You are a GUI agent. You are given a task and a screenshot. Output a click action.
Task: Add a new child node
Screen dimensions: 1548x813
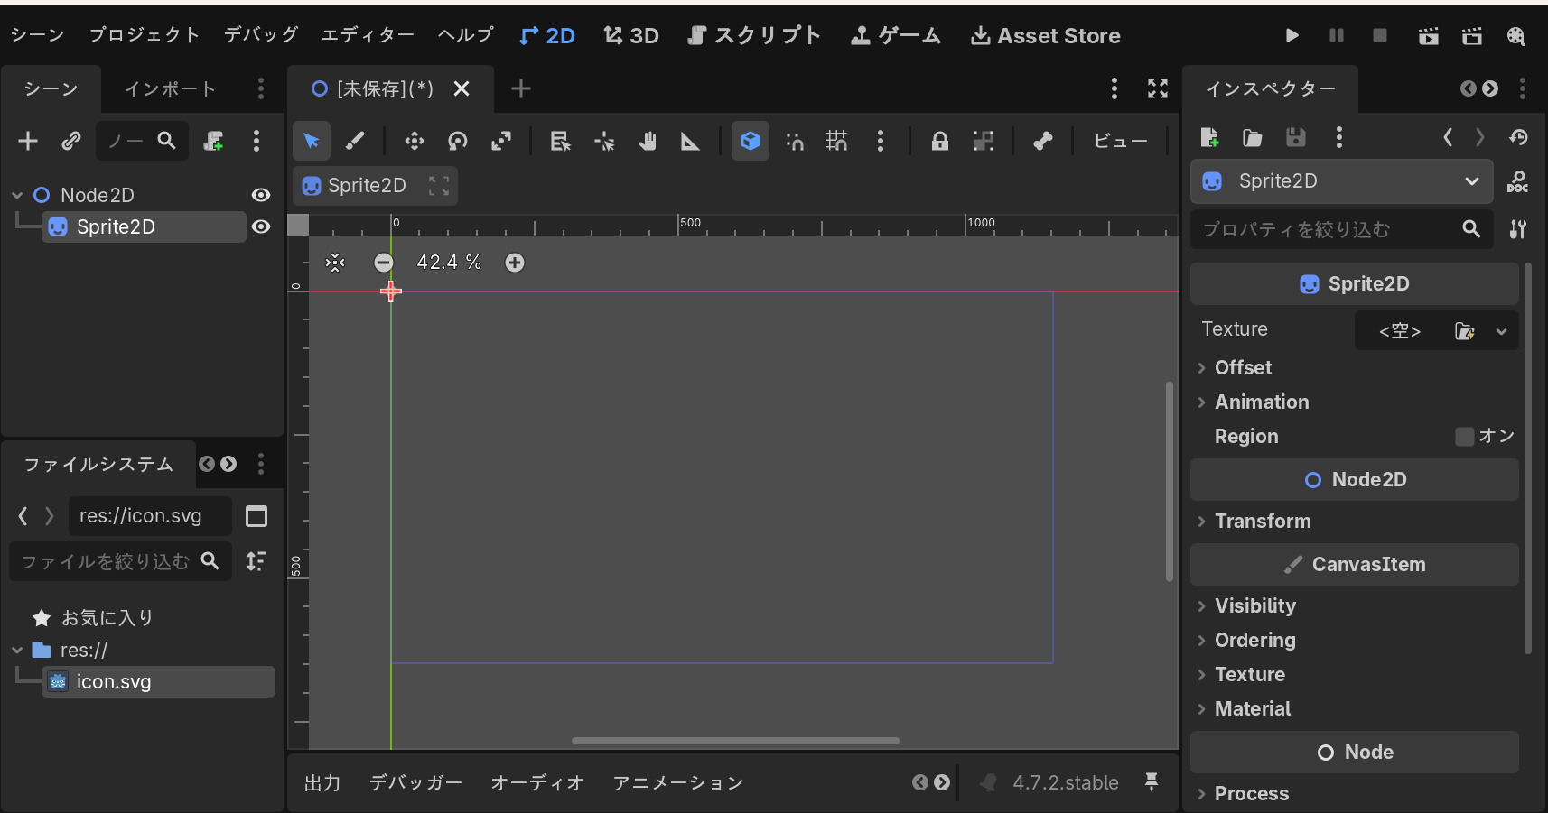(28, 141)
